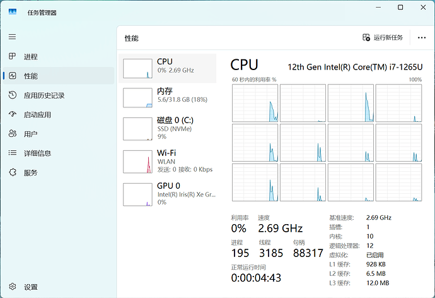Select the Wi-Fi WLAN performance item
The height and width of the screenshot is (298, 435).
click(x=167, y=161)
